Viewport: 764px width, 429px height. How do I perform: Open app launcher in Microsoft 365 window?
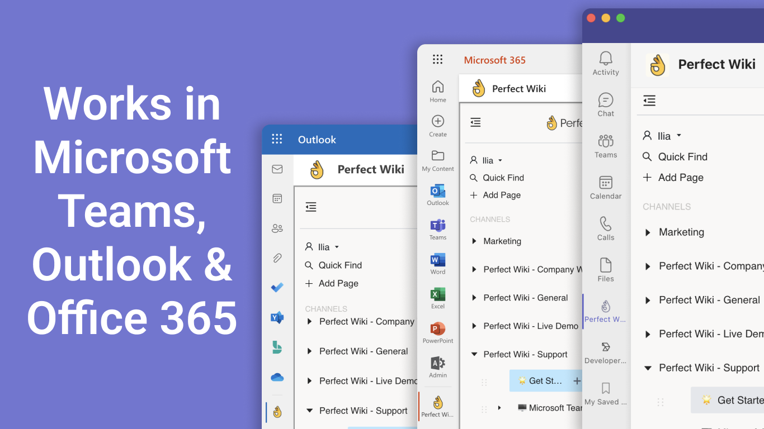tap(438, 60)
